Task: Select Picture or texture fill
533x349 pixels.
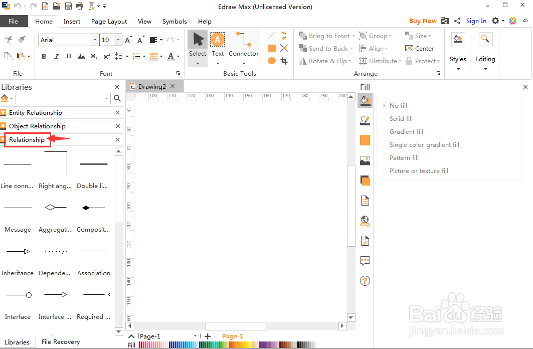Action: pyautogui.click(x=415, y=171)
